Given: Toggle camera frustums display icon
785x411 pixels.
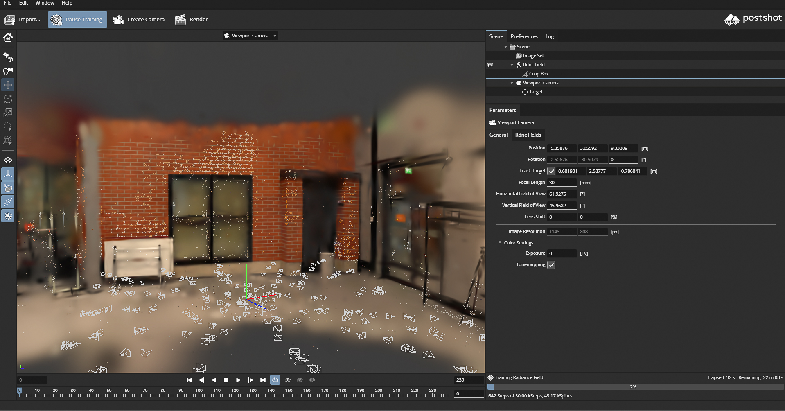Looking at the screenshot, I should click(x=8, y=188).
